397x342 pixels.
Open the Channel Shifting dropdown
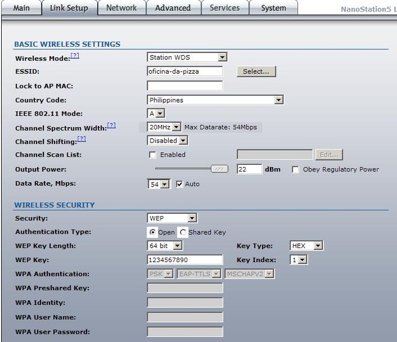pyautogui.click(x=167, y=140)
